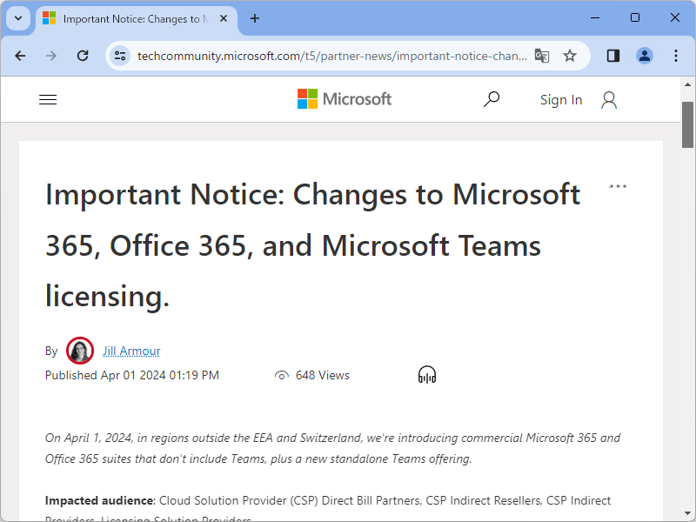Click the translate page icon in address bar
This screenshot has height=522, width=696.
coord(542,56)
